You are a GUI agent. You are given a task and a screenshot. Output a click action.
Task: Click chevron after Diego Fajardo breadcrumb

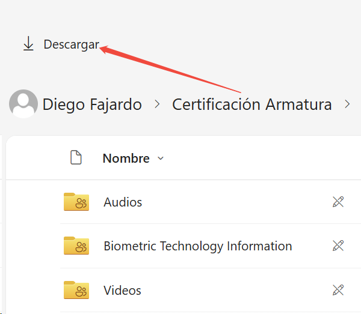click(x=158, y=104)
